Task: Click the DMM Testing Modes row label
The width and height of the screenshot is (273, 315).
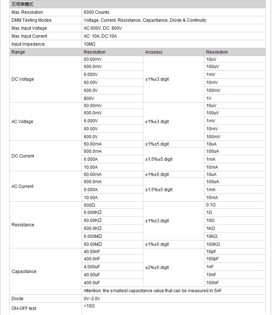Action: 31,20
